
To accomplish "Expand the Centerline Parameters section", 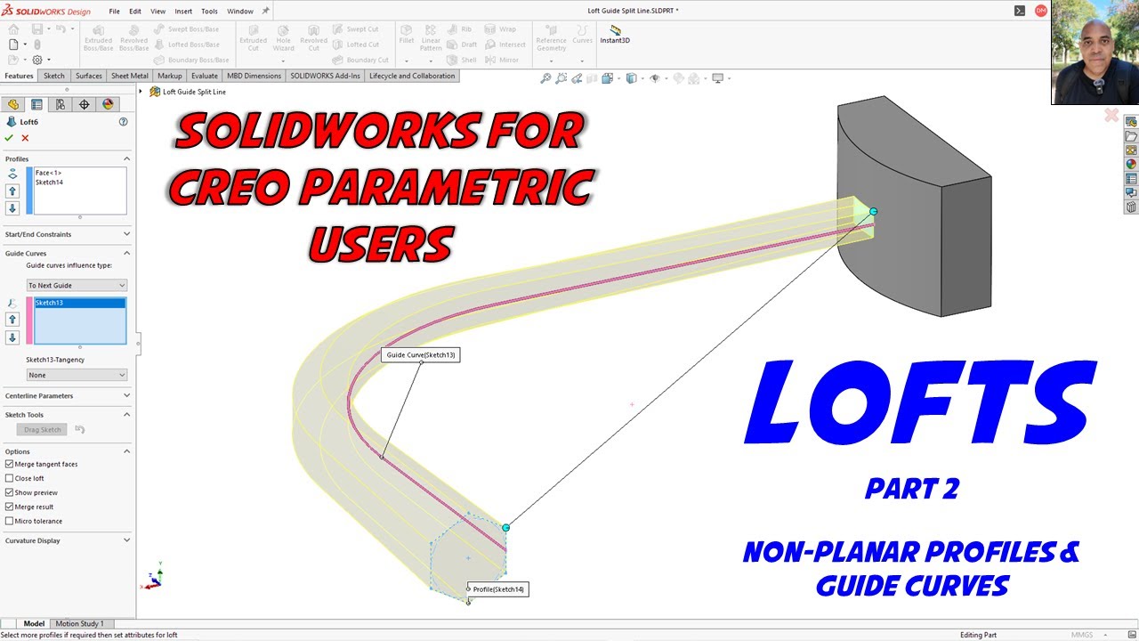I will coord(126,395).
